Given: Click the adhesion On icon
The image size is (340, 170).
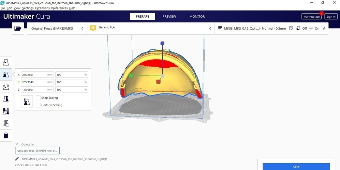Looking at the screenshot, I should pyautogui.click(x=311, y=28).
